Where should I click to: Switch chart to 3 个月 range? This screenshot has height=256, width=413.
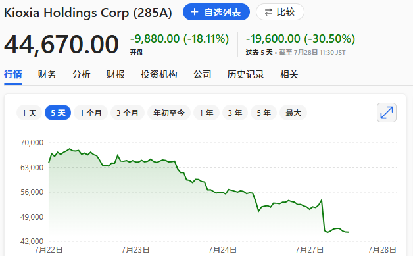click(128, 113)
